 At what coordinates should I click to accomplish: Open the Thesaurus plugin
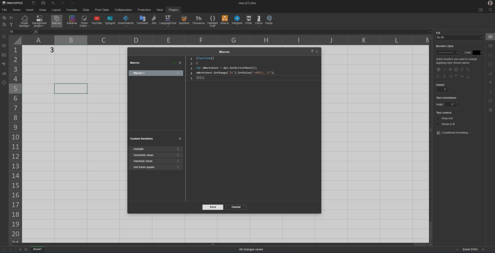tap(198, 20)
